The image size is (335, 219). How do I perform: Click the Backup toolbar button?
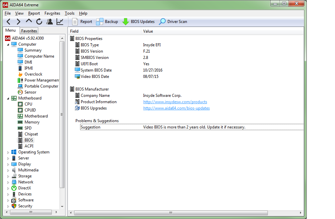coord(107,22)
